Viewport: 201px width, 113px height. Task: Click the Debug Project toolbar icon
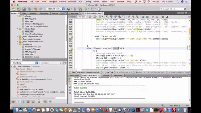[92, 9]
